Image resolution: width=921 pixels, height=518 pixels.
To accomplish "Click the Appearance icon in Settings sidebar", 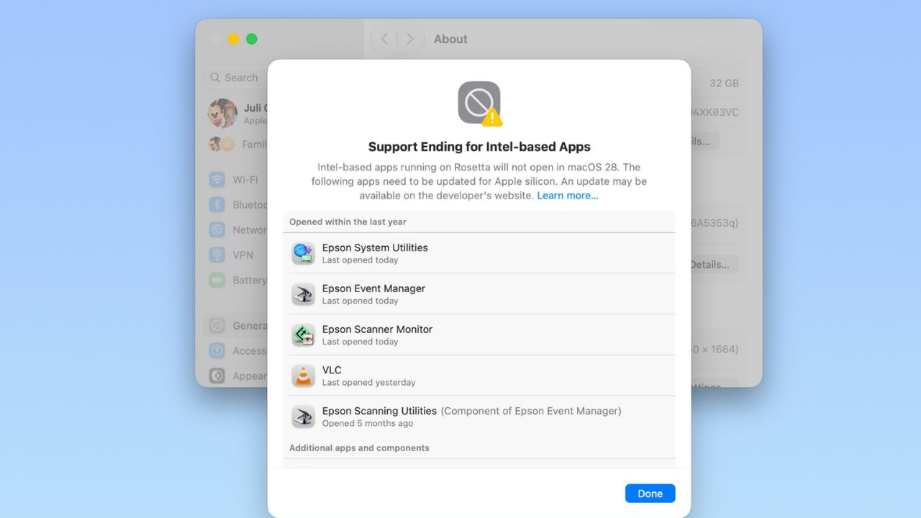I will tap(217, 376).
